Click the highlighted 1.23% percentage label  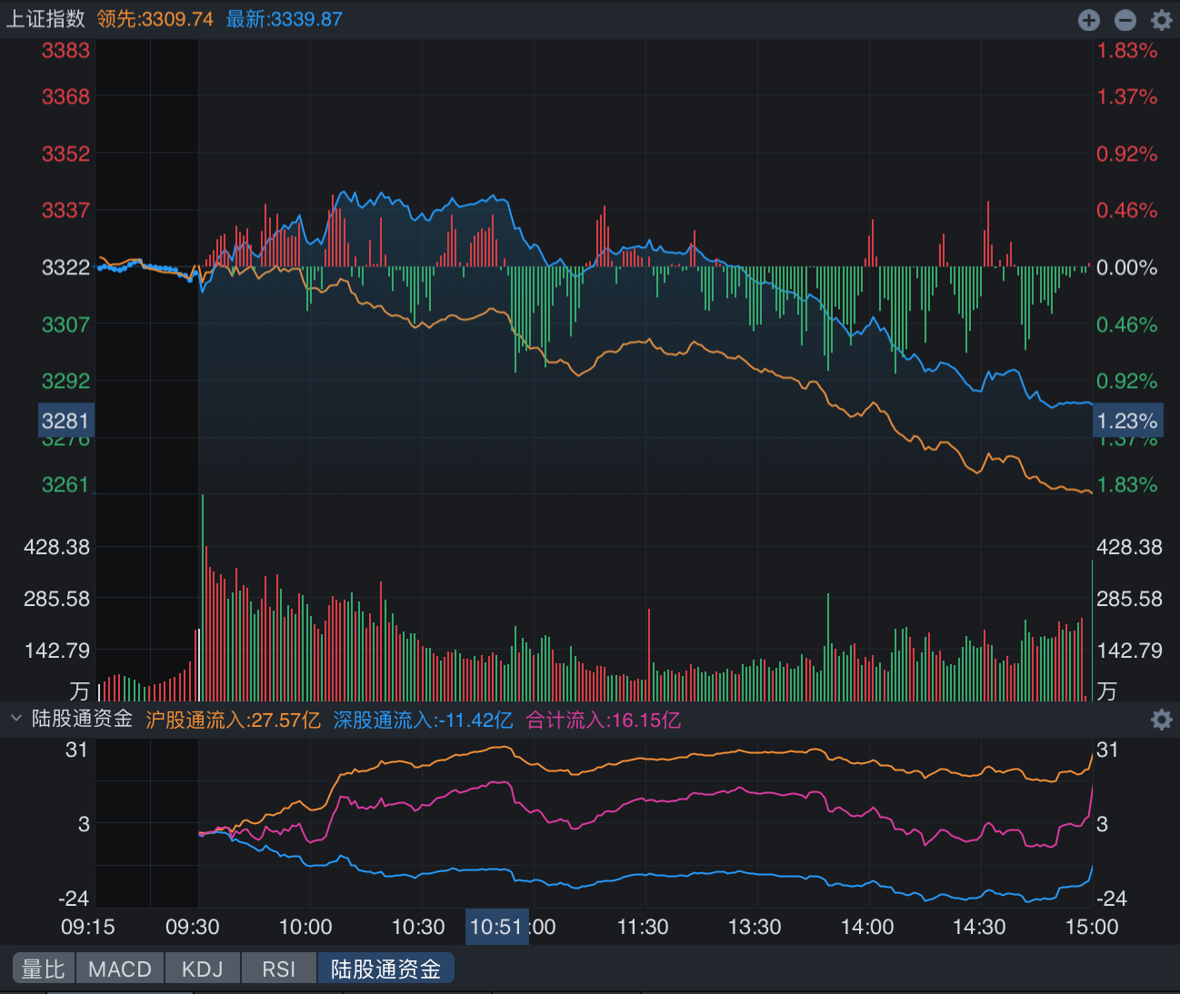click(x=1127, y=421)
